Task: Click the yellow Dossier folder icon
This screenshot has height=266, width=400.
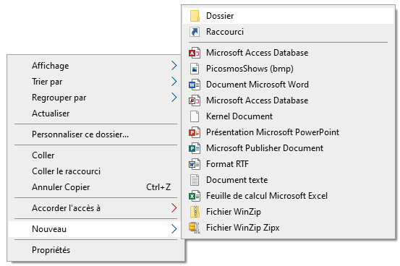Action: pyautogui.click(x=195, y=16)
